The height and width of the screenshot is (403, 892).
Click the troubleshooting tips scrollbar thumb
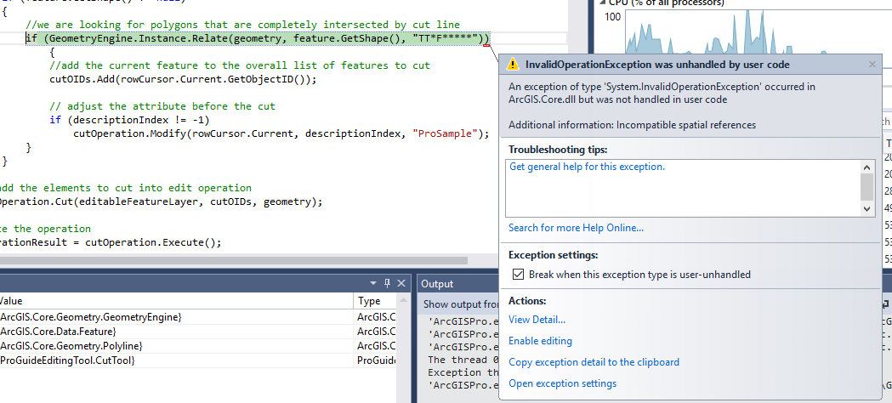tap(866, 187)
